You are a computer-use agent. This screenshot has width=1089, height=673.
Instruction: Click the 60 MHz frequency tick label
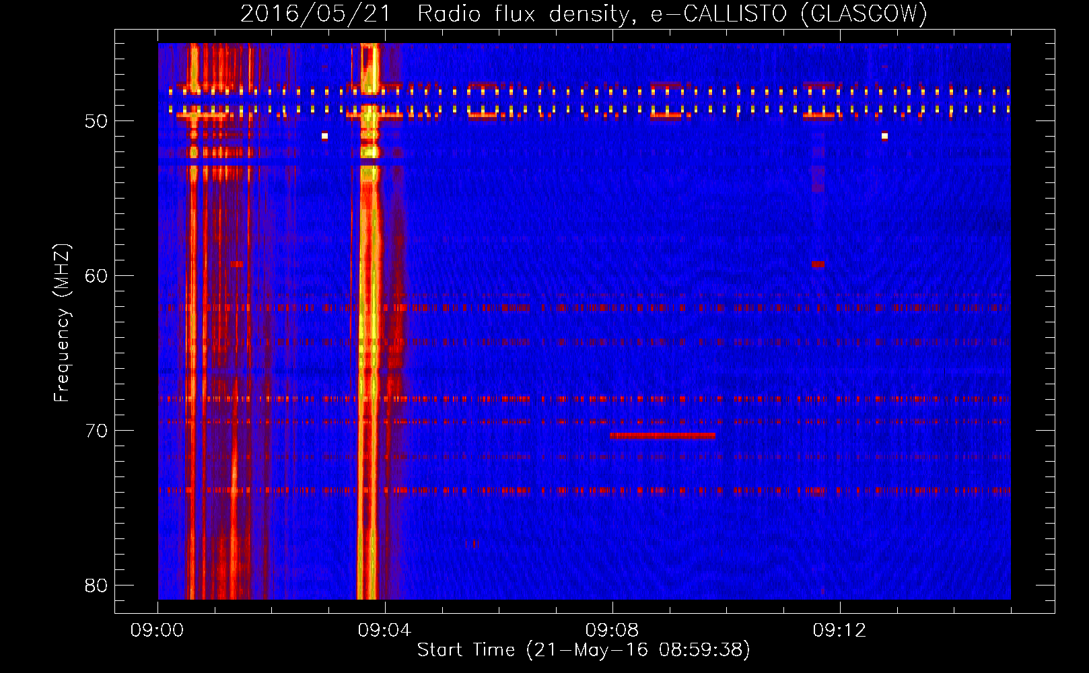[96, 276]
